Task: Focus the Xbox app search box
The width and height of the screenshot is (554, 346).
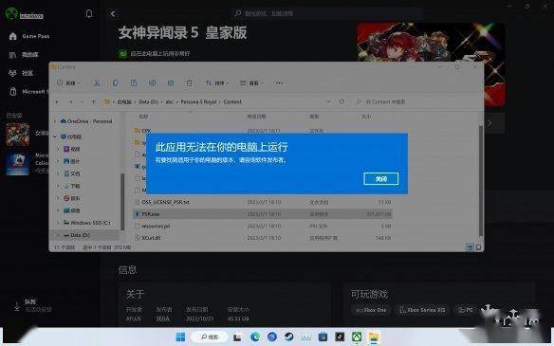Action: tap(327, 14)
